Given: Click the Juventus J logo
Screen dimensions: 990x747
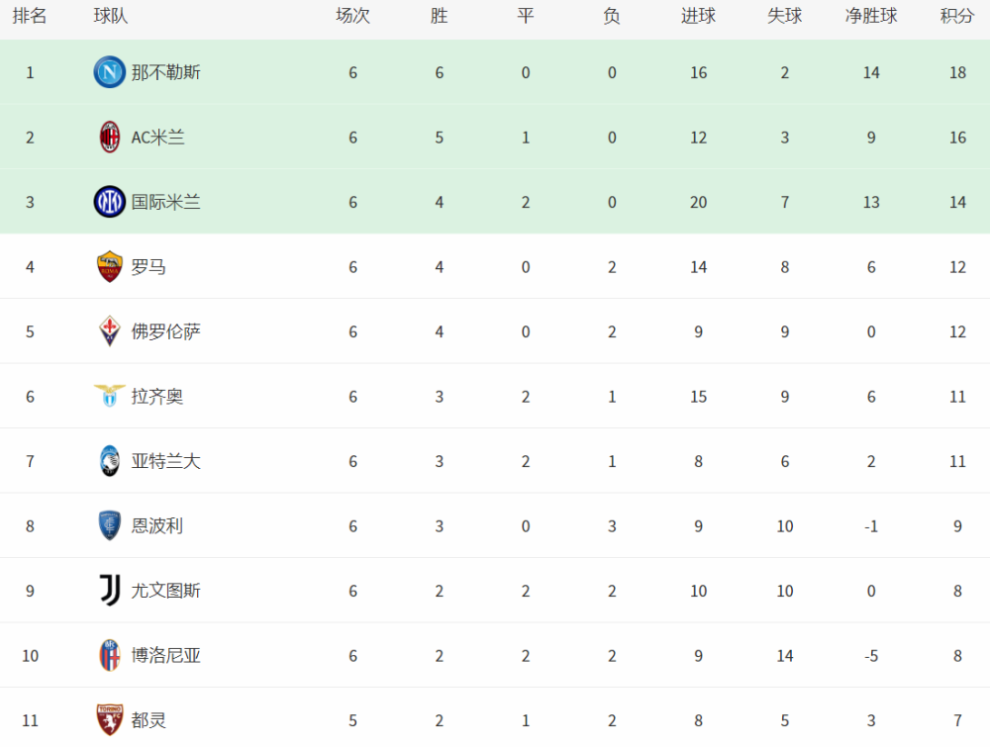Looking at the screenshot, I should 110,591.
